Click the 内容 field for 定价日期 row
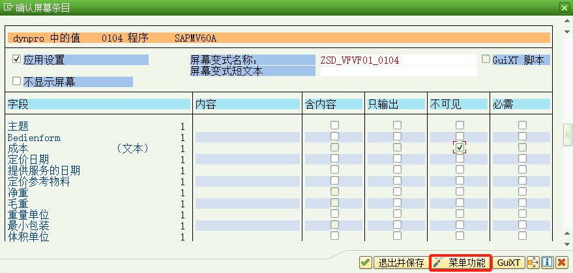Viewport: 573px width, 273px height. (x=248, y=159)
